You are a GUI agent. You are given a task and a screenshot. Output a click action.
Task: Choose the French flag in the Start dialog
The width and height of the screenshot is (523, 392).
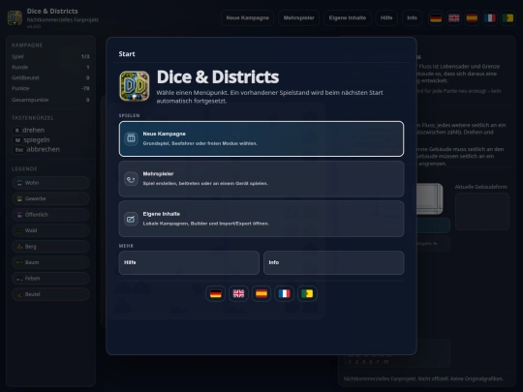284,293
